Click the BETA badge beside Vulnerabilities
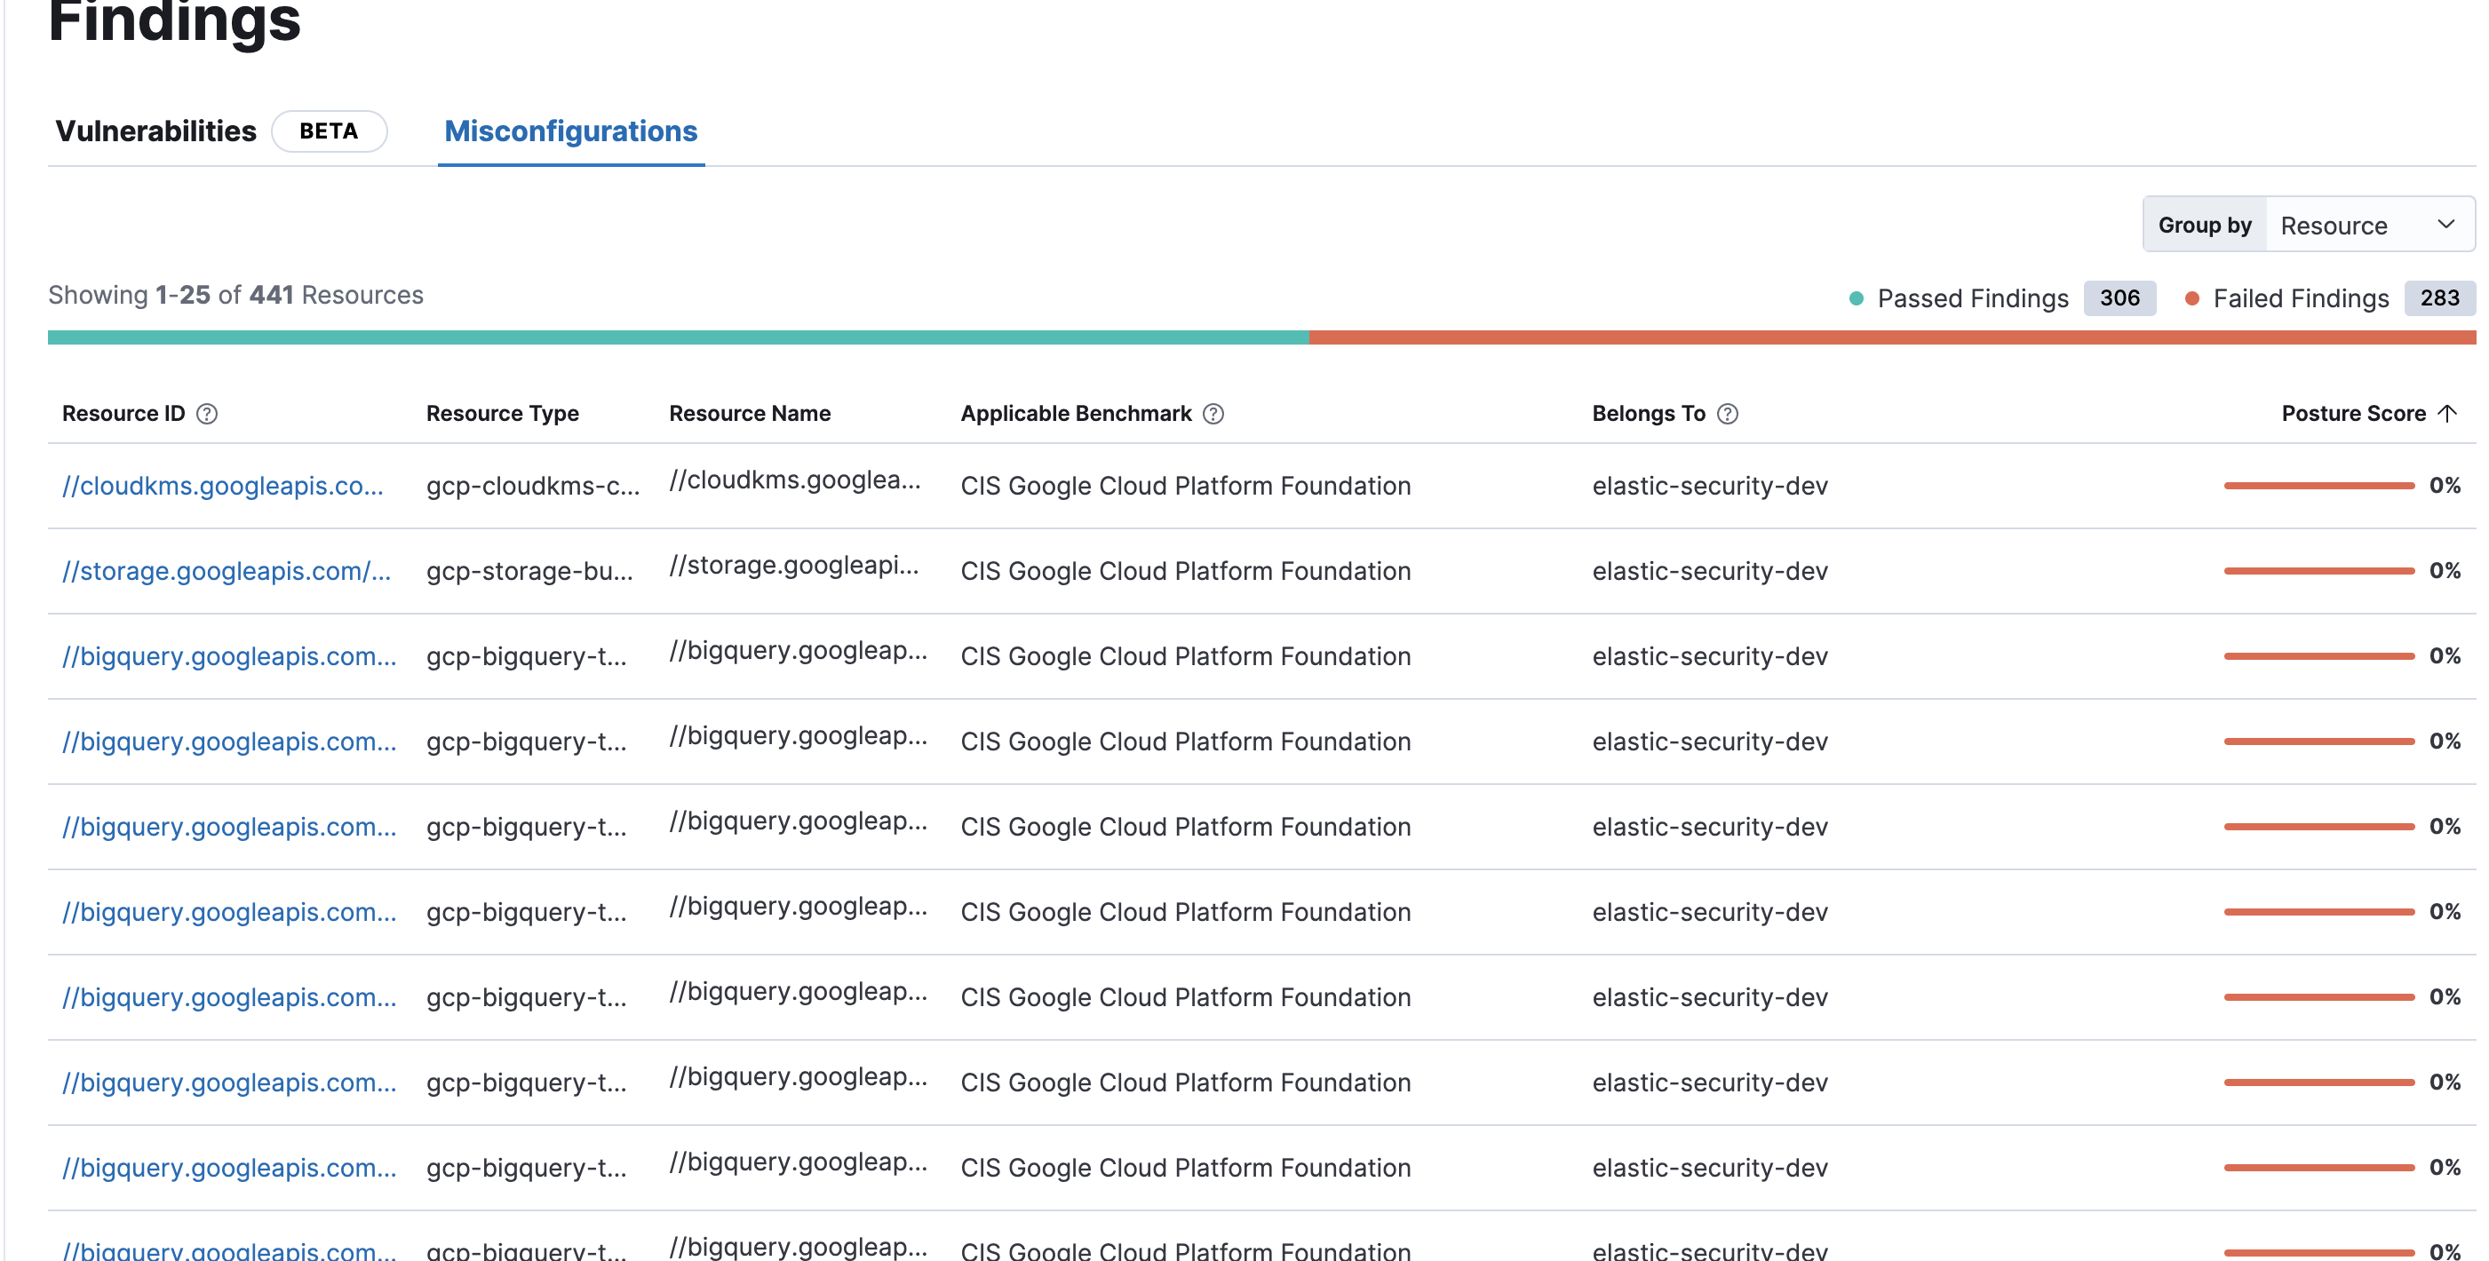This screenshot has height=1261, width=2489. [329, 131]
